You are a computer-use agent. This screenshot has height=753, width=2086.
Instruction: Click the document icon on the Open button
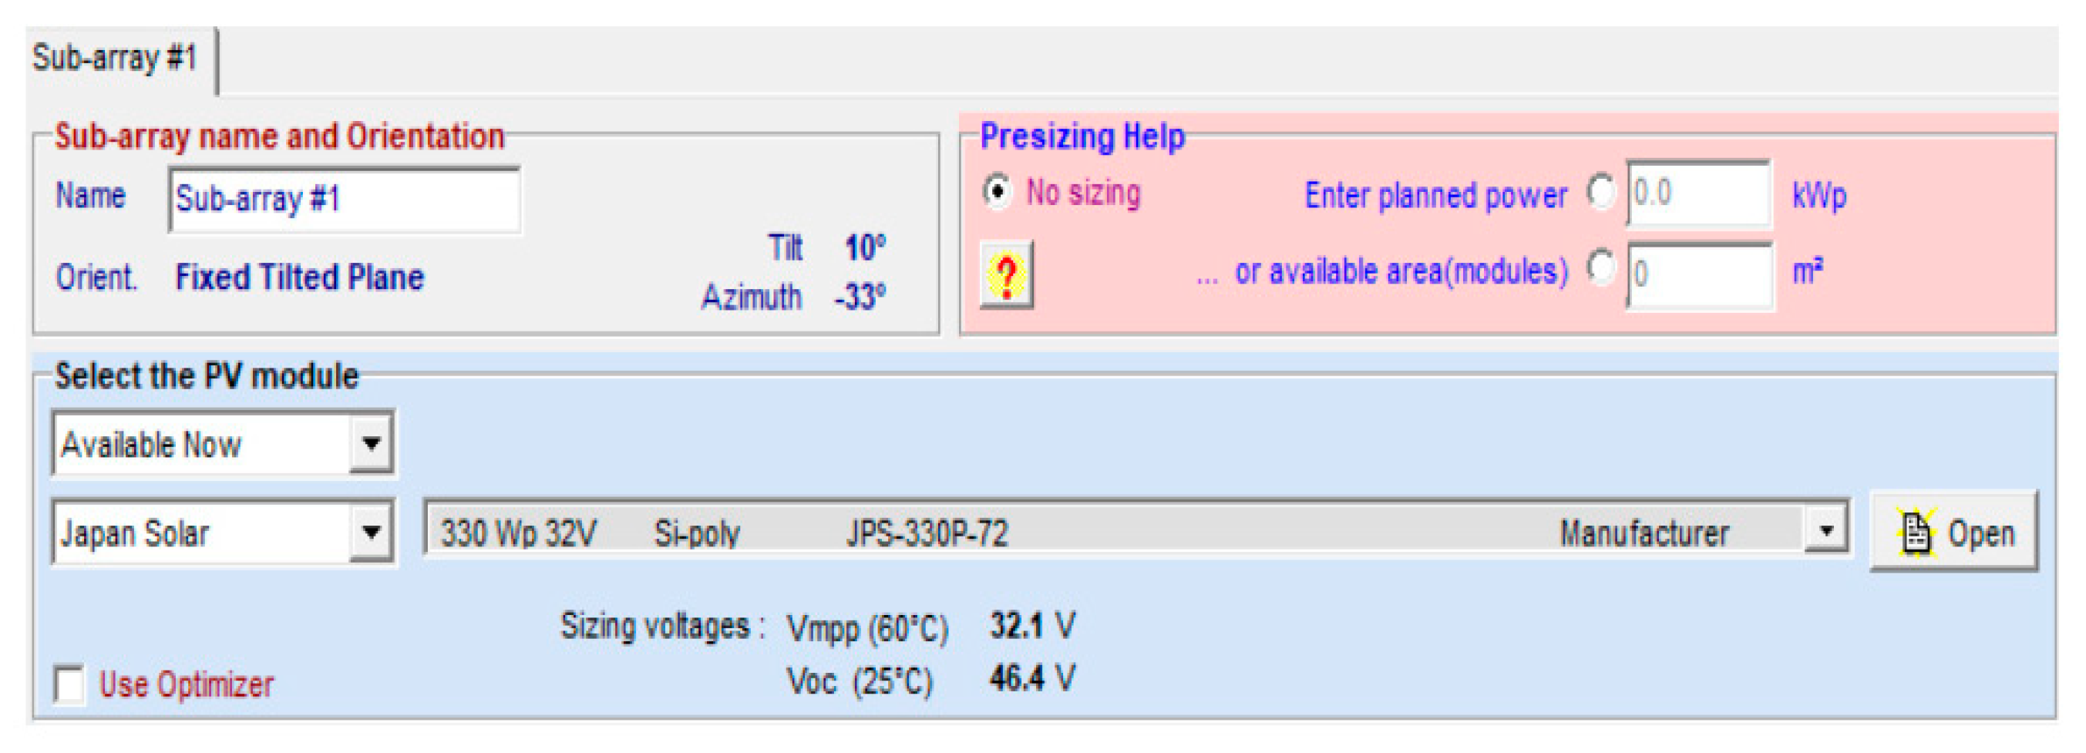tap(1916, 533)
